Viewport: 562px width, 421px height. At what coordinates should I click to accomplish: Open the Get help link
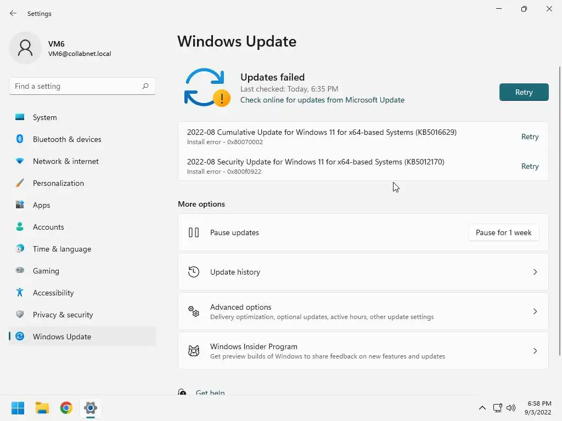tap(210, 392)
